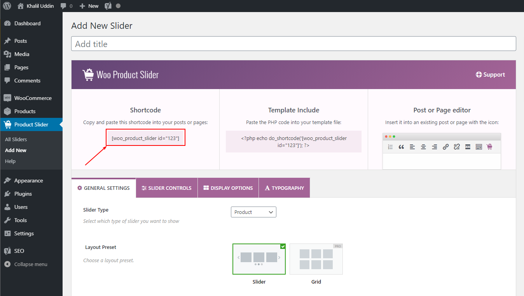
Task: Open the Pages section
Action: (x=31, y=67)
